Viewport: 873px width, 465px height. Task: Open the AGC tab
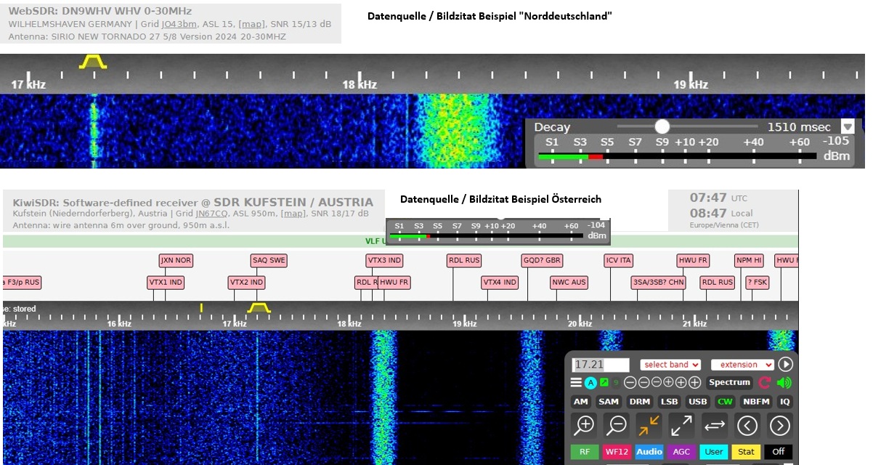(681, 452)
